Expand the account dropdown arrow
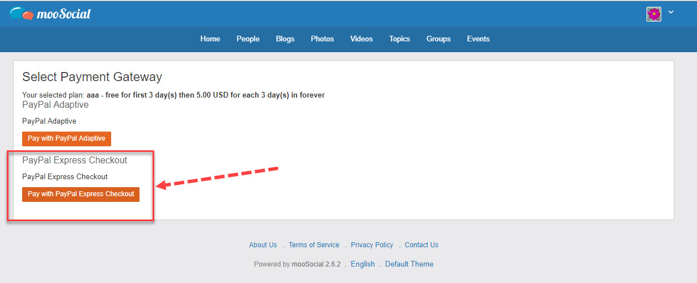Image resolution: width=697 pixels, height=283 pixels. [x=671, y=12]
